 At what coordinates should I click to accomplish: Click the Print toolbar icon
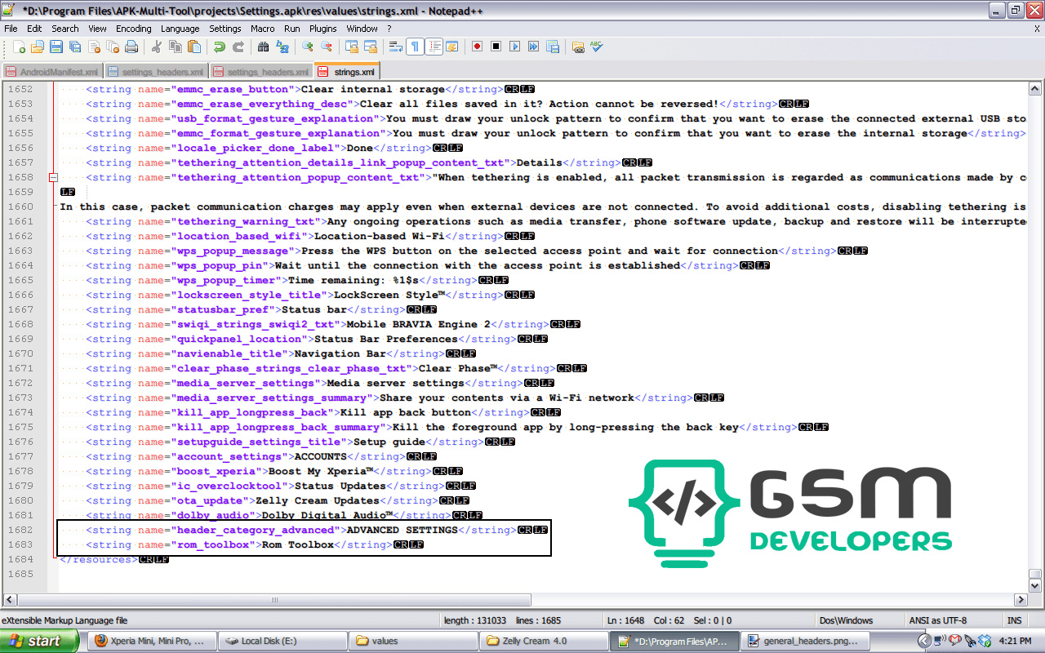[x=131, y=47]
